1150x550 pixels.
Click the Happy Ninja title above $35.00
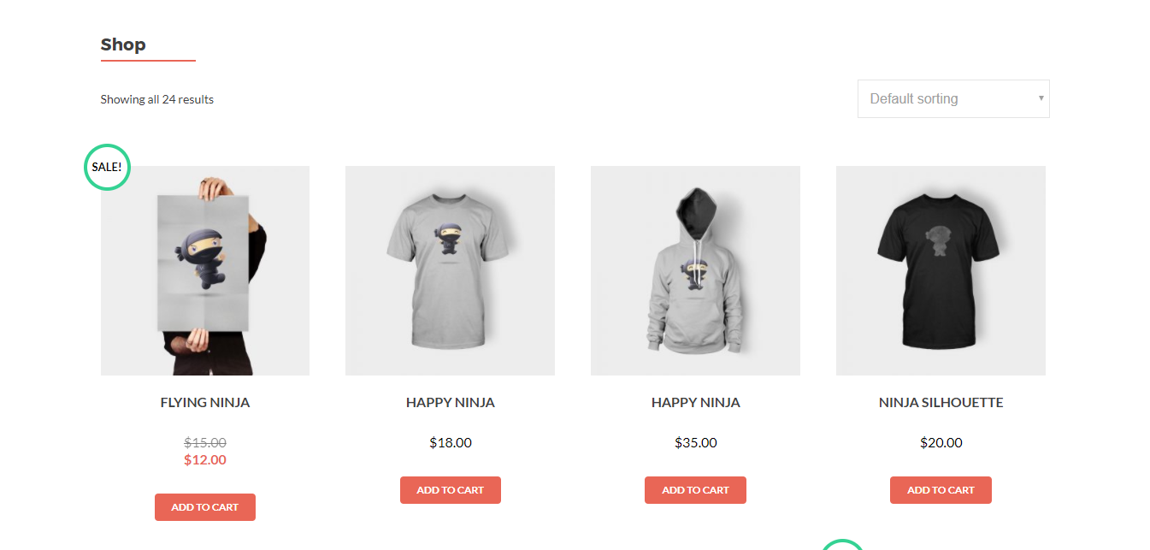point(696,402)
